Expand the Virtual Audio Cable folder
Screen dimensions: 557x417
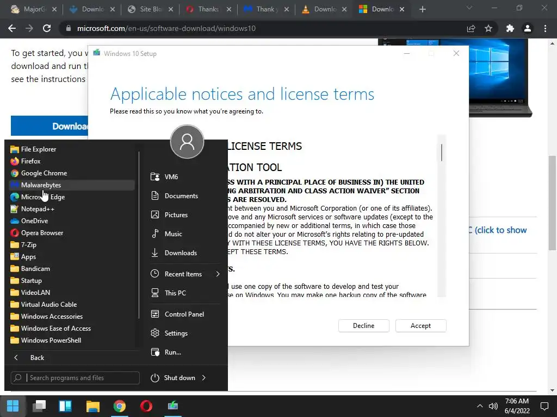click(x=71, y=304)
